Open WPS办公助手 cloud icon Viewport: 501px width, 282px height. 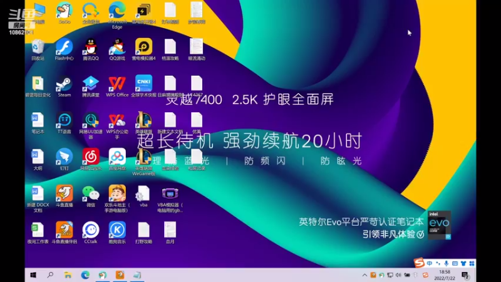point(117,126)
